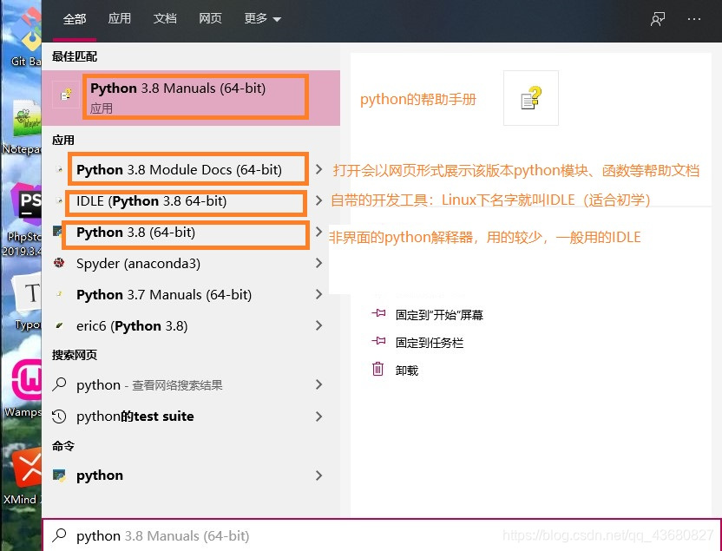Open Spyder (anaconda3)
This screenshot has width=722, height=551.
click(x=139, y=264)
